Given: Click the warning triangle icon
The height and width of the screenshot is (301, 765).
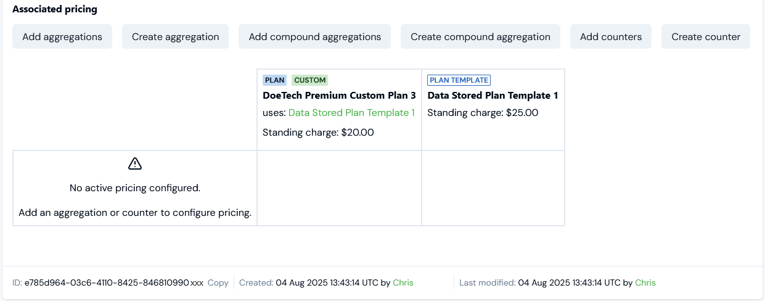Looking at the screenshot, I should (x=135, y=163).
